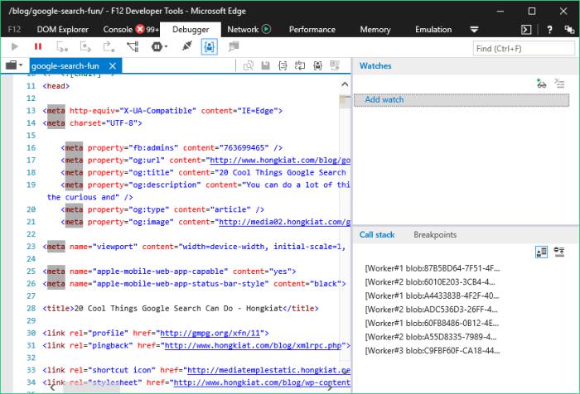The width and height of the screenshot is (580, 394).
Task: Select call stack entry Worker#2 blob:ADC536D3
Action: point(432,310)
